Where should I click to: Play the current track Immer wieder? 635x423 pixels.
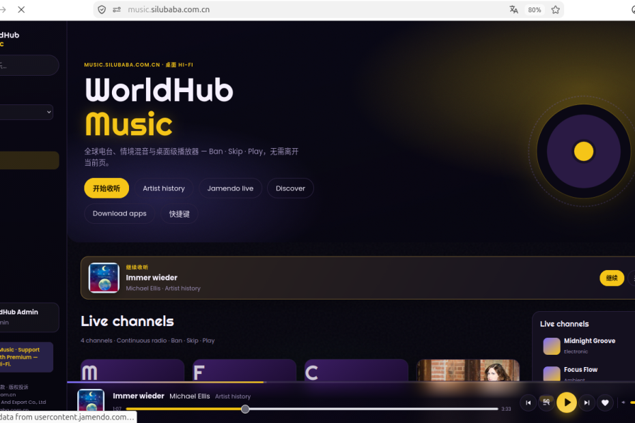(x=567, y=403)
